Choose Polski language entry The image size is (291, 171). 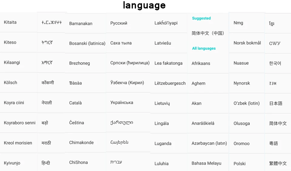coord(239,163)
